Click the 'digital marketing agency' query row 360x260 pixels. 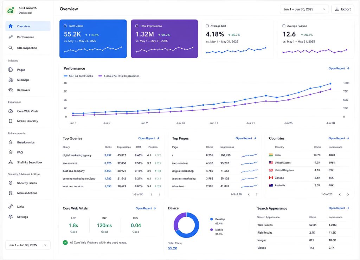112,155
